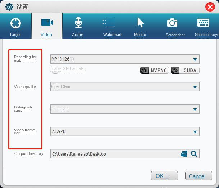219x188 pixels.
Task: Open the Target settings tab
Action: pyautogui.click(x=15, y=26)
